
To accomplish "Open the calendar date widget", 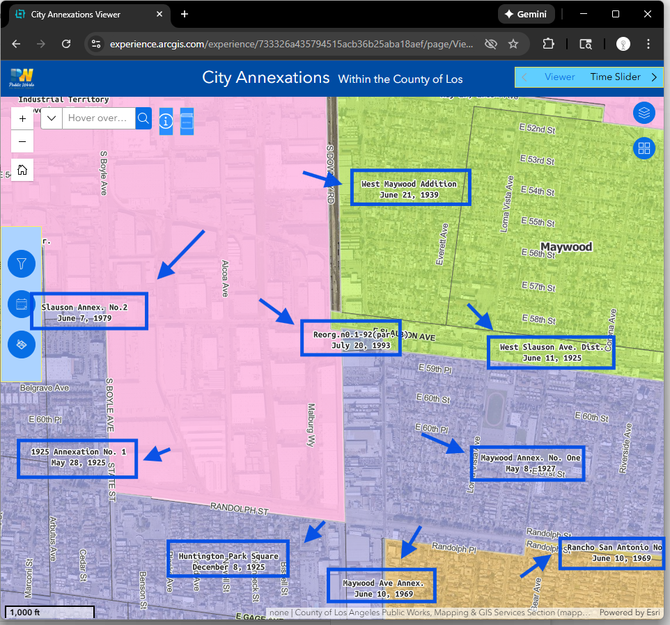I will click(x=22, y=304).
